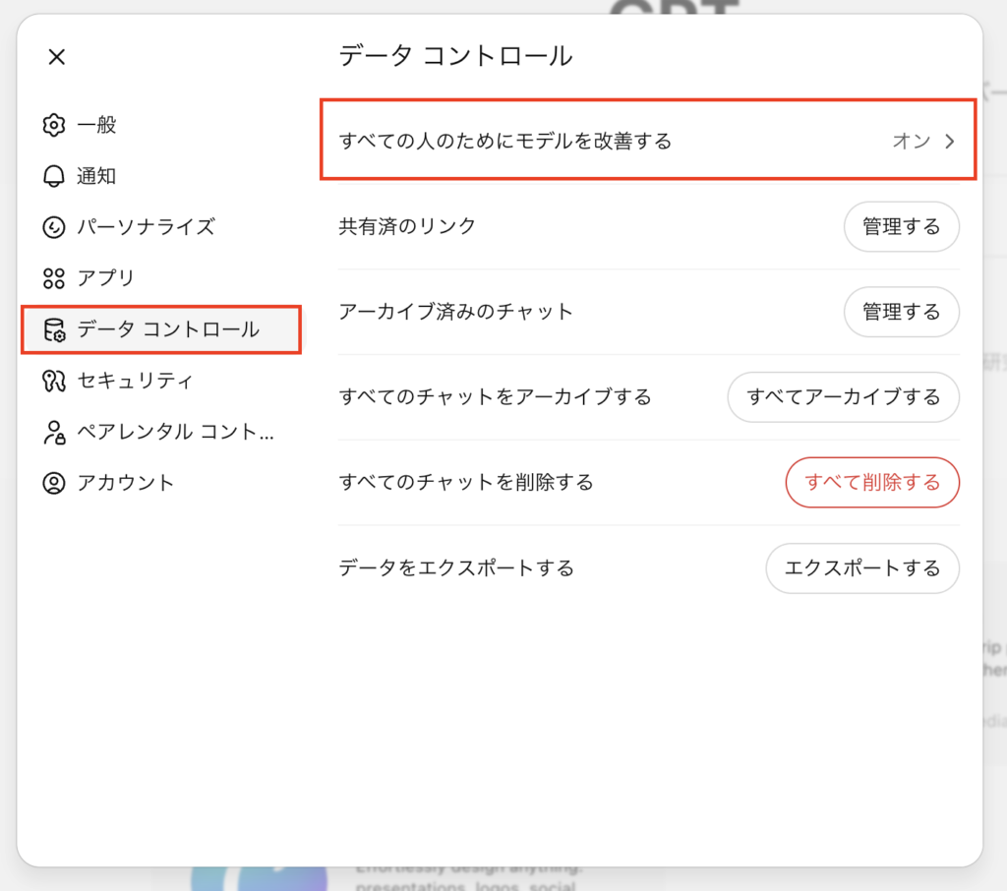Click the パーソナライズ icon in sidebar
Screen dimensions: 1007x891
pos(54,227)
